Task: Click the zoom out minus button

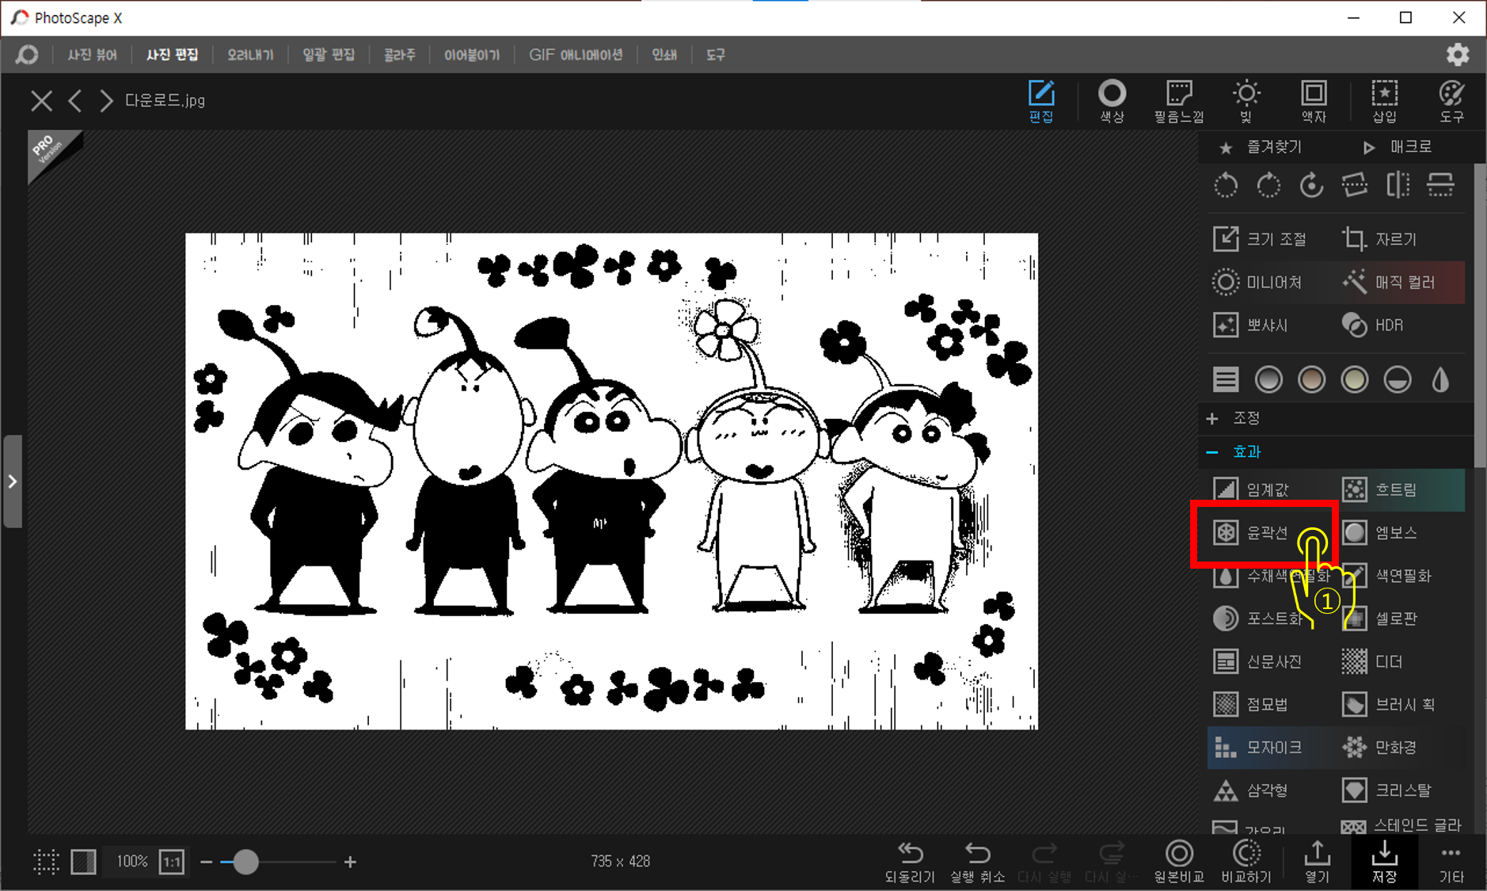Action: [206, 862]
